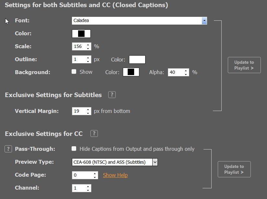267x199 pixels.
Task: Pick the white Outline color swatch
Action: tap(137, 60)
